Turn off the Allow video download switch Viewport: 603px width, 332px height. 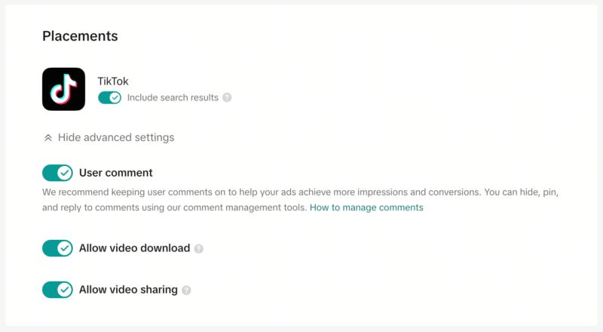[57, 248]
